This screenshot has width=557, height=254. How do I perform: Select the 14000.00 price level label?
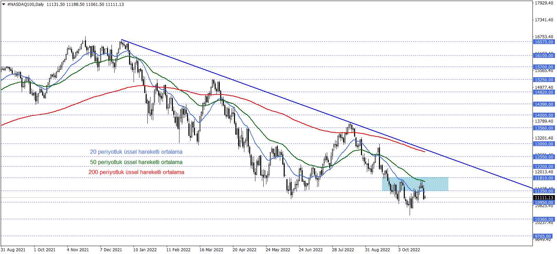pos(544,115)
